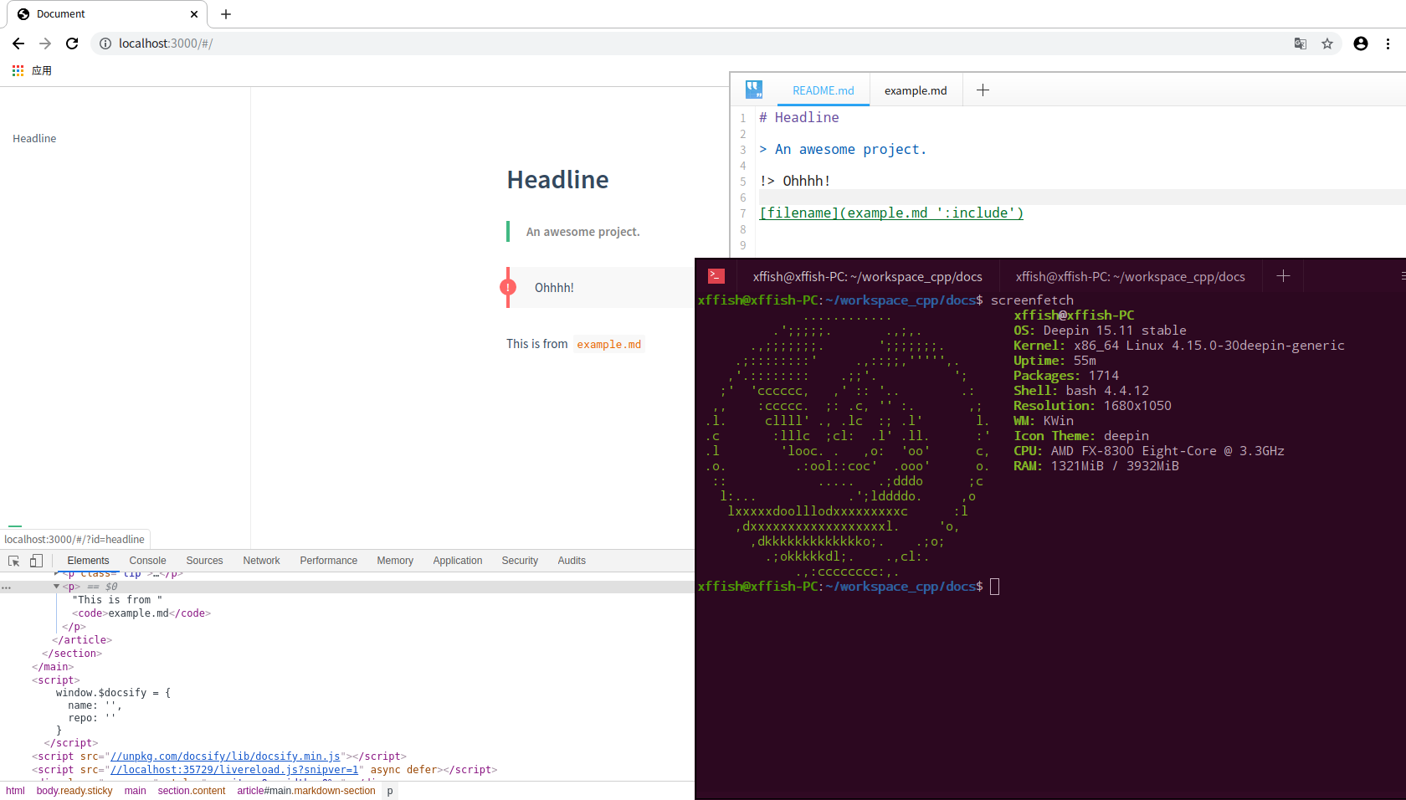The width and height of the screenshot is (1406, 800).
Task: Open DevTools Elements panel
Action: 88,561
